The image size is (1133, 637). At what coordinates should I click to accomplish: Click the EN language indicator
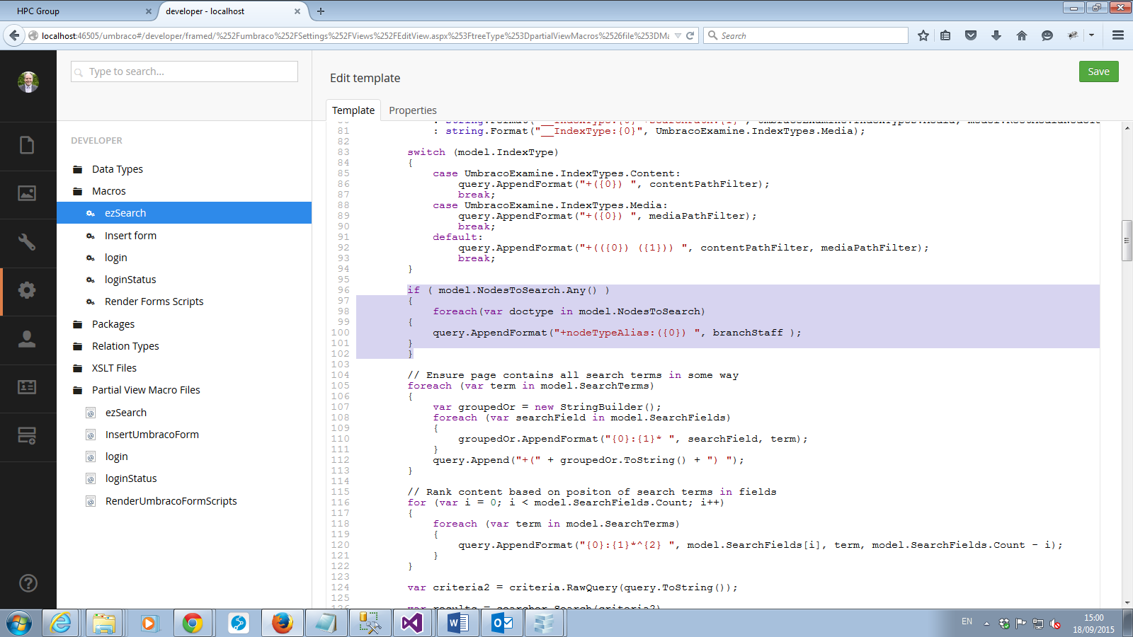(967, 621)
